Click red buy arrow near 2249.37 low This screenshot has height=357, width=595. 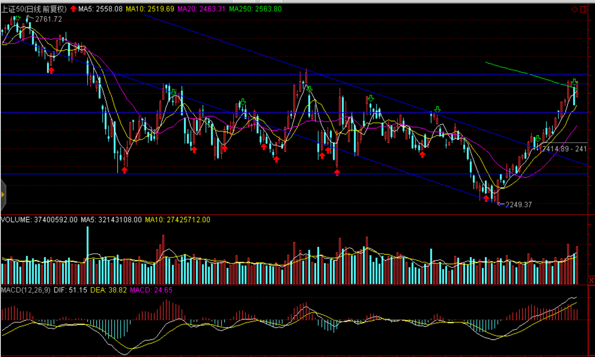[x=486, y=198]
